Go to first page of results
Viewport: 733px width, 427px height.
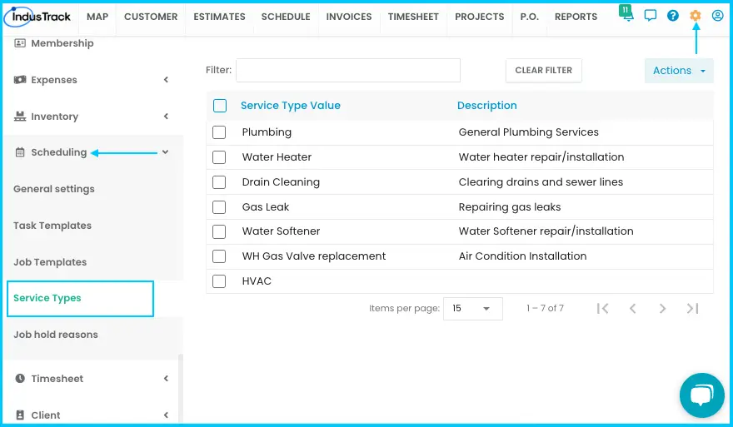click(602, 308)
